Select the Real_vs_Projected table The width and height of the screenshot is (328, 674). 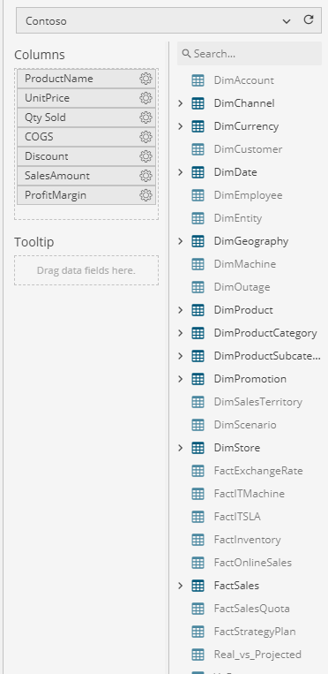[x=257, y=655]
